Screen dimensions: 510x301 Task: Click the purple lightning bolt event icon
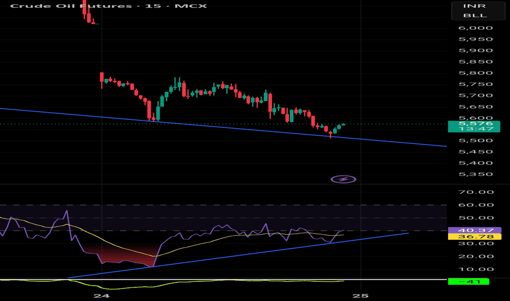click(x=344, y=179)
